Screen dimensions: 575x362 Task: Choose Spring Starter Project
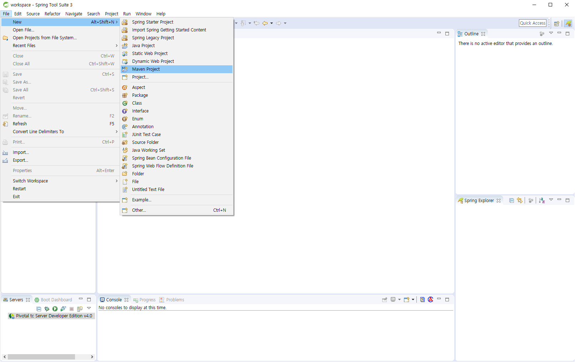pyautogui.click(x=176, y=22)
